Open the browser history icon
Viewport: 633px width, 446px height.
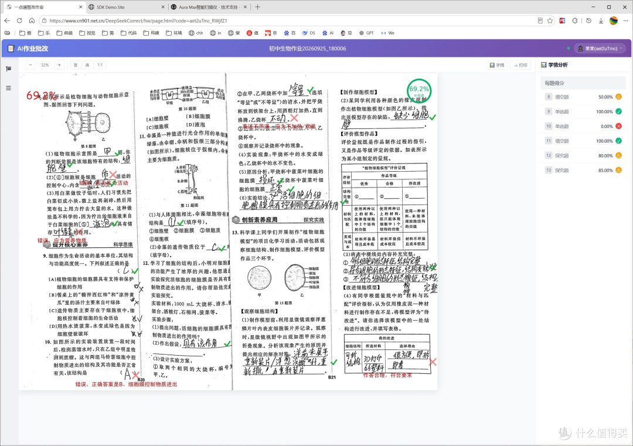click(x=588, y=21)
